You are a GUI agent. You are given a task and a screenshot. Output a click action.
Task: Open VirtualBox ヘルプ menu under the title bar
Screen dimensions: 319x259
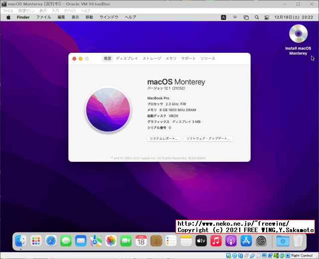85,11
